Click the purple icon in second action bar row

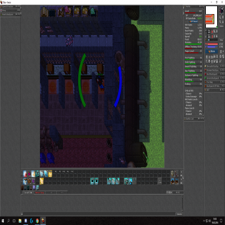33,181
